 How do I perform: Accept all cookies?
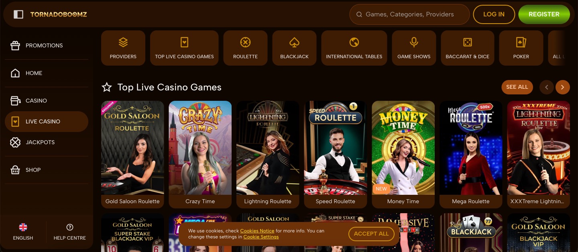point(372,234)
